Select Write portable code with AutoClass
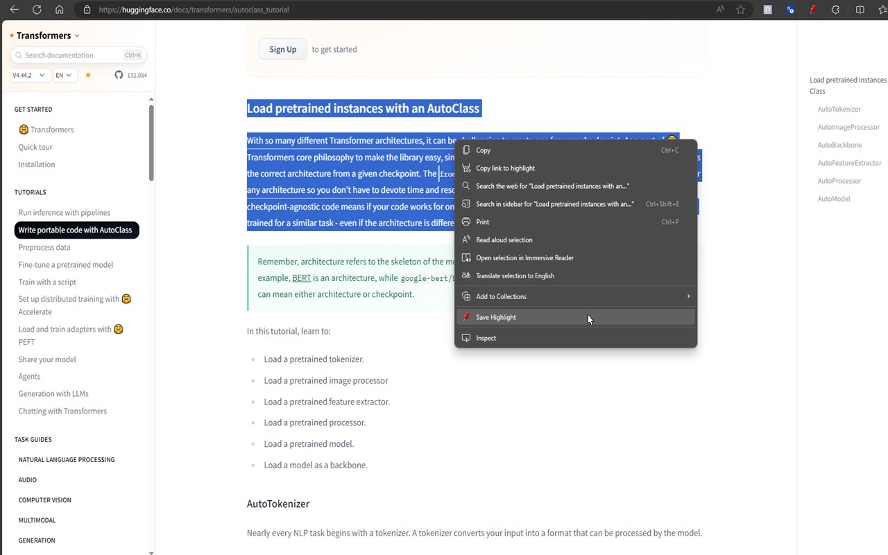 click(76, 230)
